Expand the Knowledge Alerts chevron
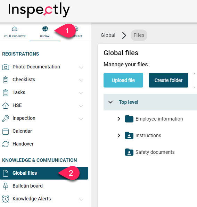Image resolution: width=197 pixels, height=207 pixels. pyautogui.click(x=81, y=199)
